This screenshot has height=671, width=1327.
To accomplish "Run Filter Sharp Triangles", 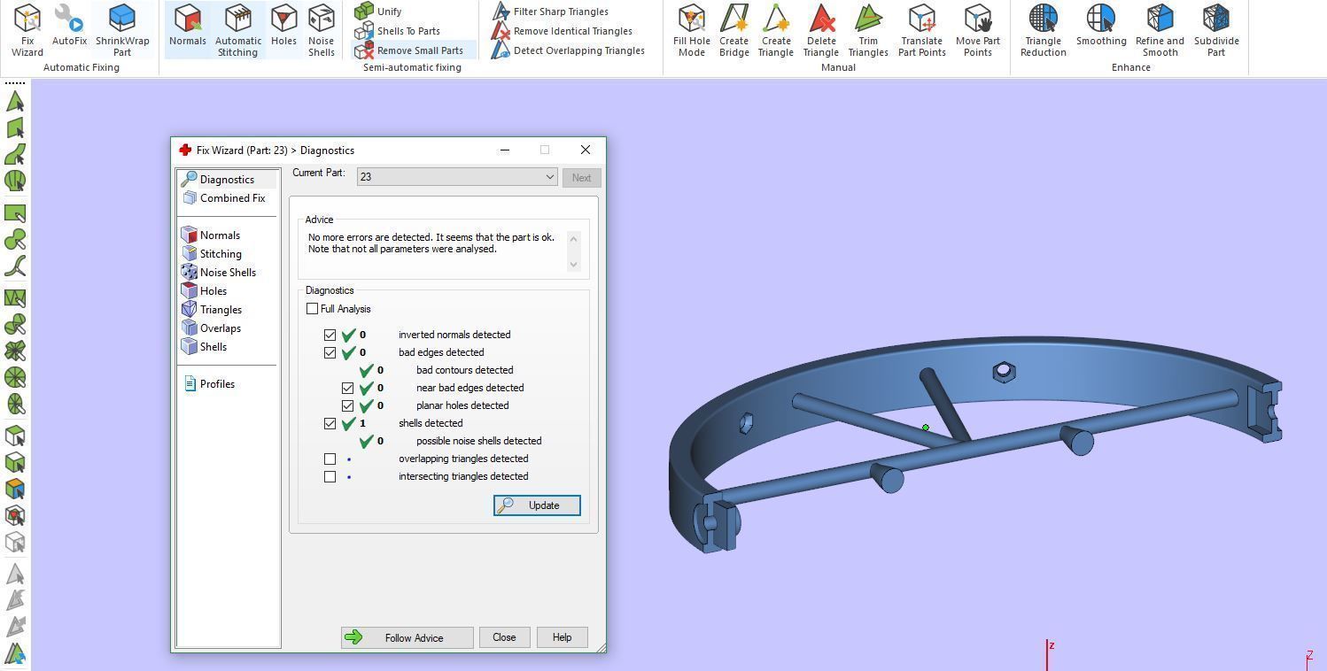I will [x=550, y=12].
